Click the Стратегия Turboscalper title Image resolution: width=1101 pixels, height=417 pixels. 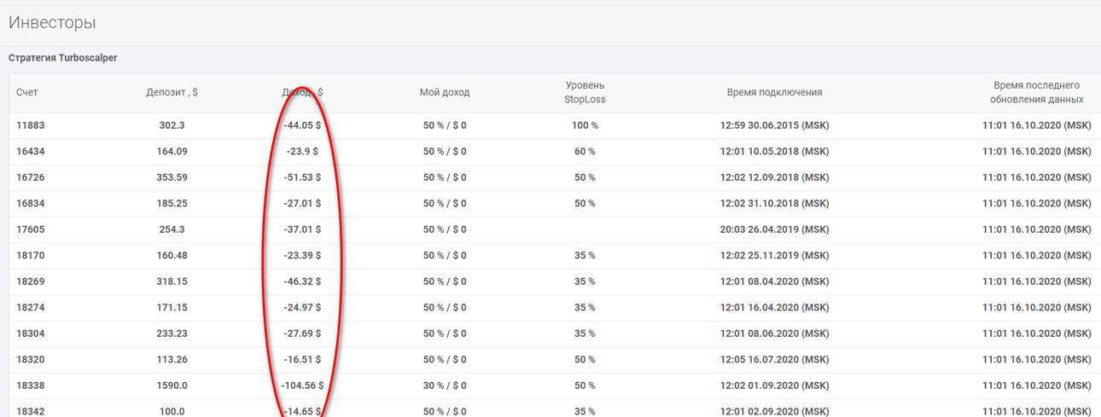pyautogui.click(x=63, y=58)
